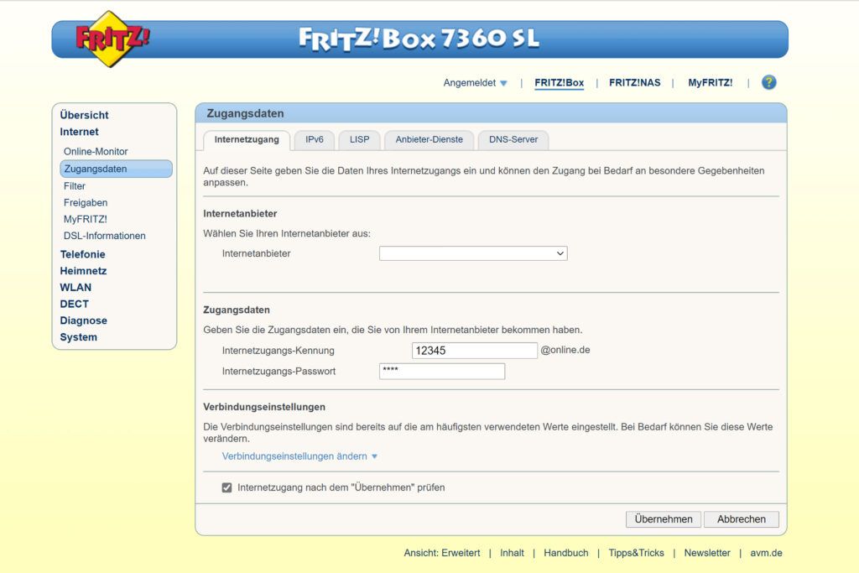The width and height of the screenshot is (859, 573).
Task: Go to the Anbieter-Dienste tab
Action: coord(429,139)
